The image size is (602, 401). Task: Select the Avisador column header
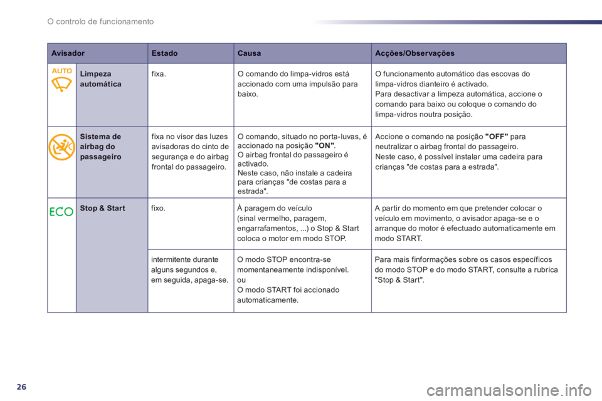pos(68,53)
